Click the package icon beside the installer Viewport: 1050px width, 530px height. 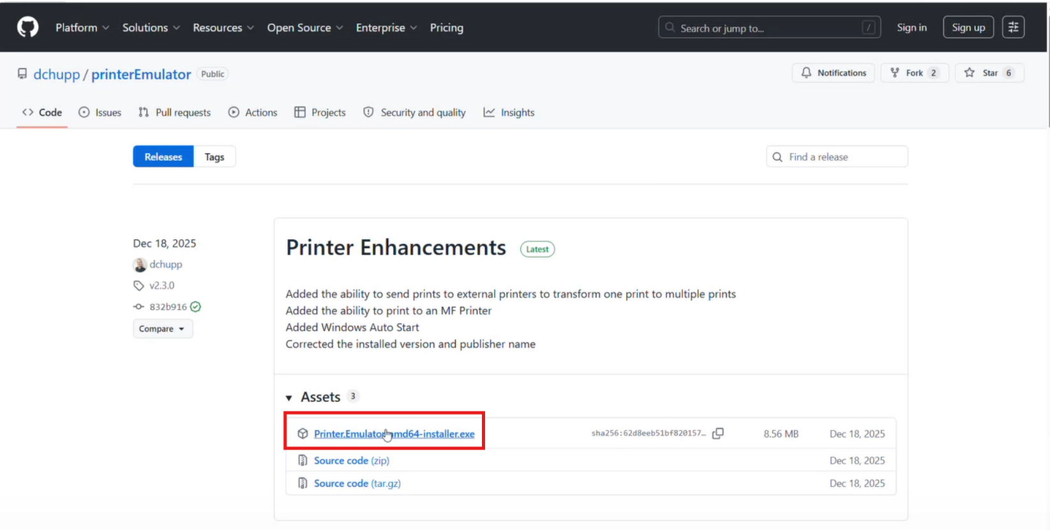303,434
